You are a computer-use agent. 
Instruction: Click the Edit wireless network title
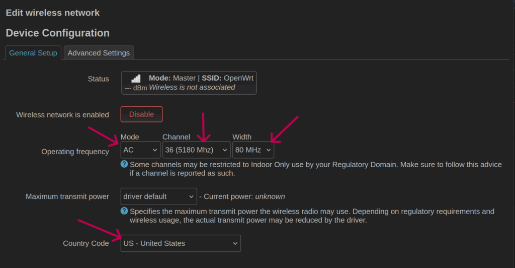click(x=53, y=13)
